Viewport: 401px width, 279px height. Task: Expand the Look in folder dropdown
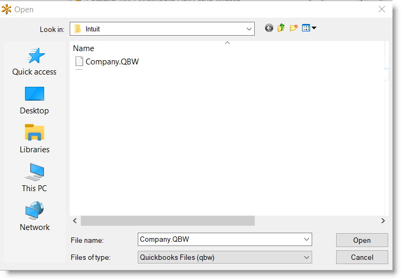click(x=248, y=29)
